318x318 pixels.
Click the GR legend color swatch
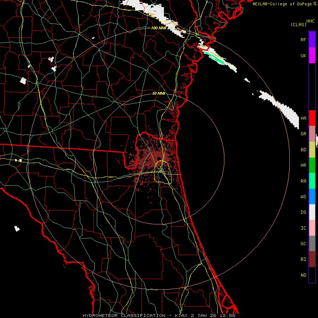click(312, 134)
